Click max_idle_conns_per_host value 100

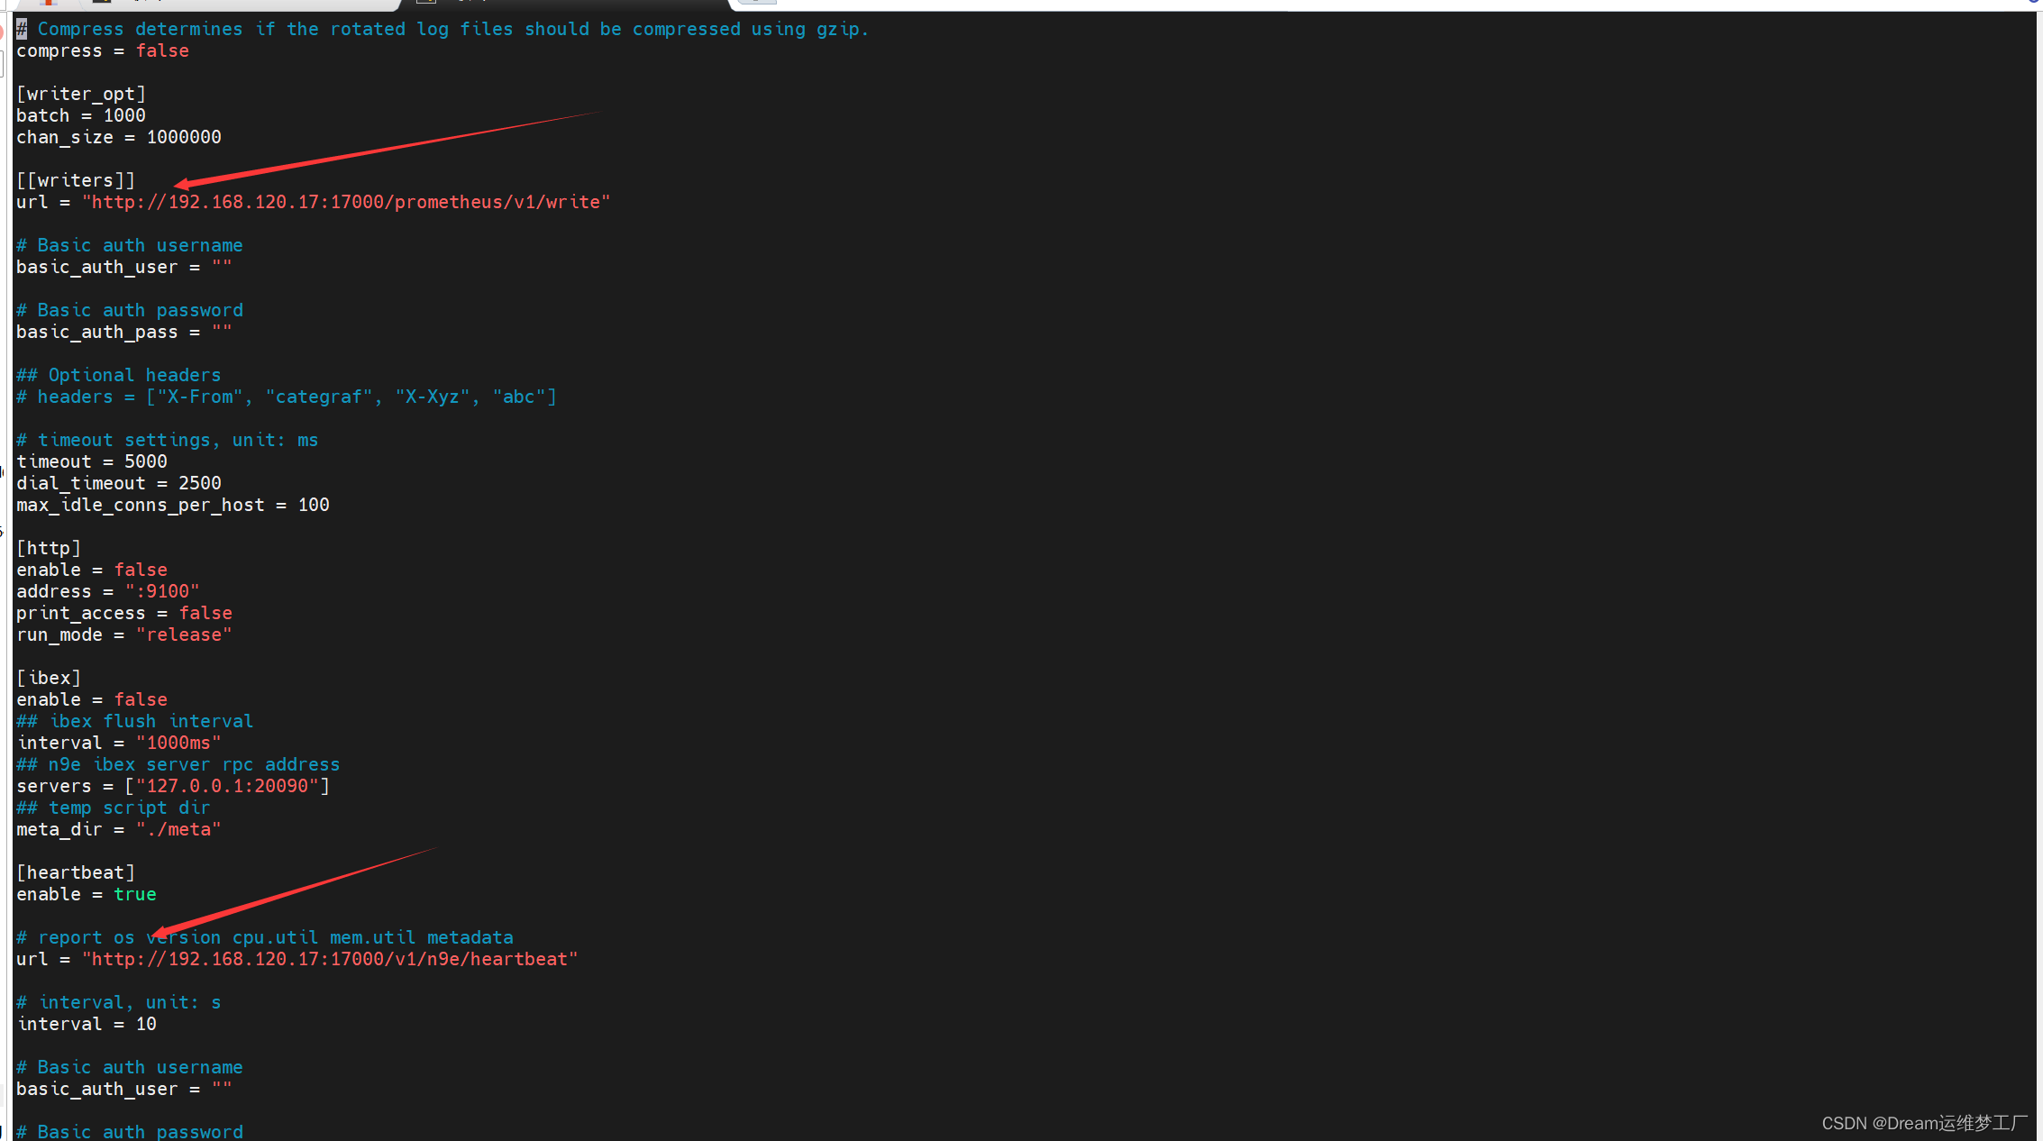tap(314, 505)
